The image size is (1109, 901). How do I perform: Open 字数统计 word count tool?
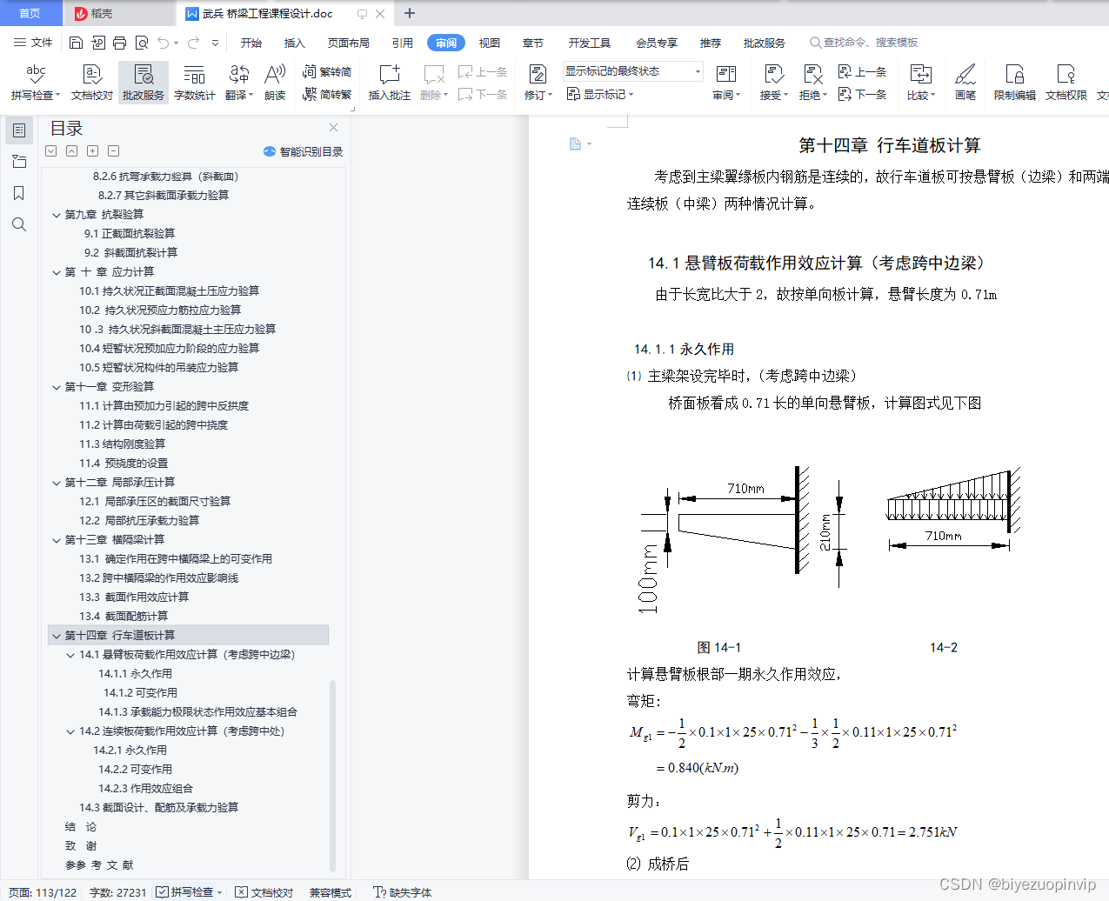pyautogui.click(x=194, y=83)
